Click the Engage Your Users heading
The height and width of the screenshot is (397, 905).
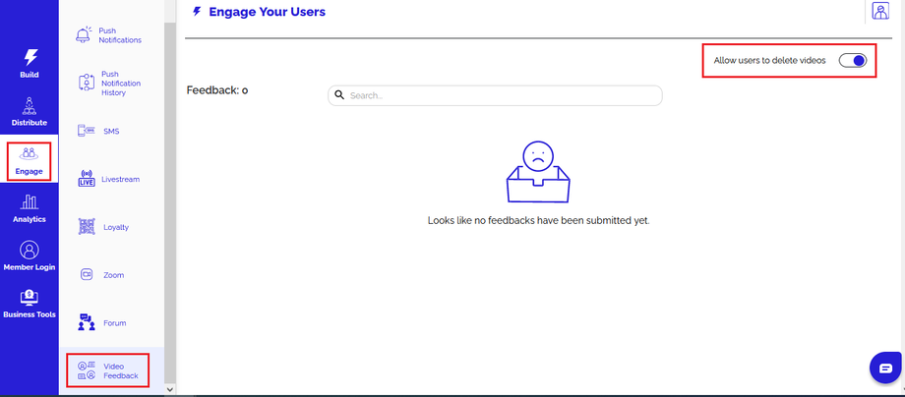[267, 12]
